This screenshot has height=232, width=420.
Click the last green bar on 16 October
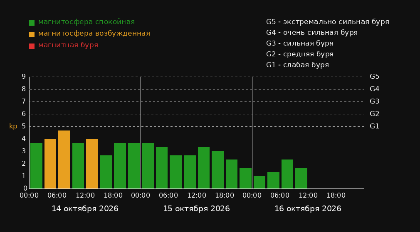[301, 178]
